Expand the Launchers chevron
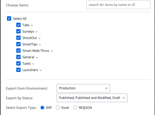Image resolution: width=155 pixels, height=115 pixels. 40,70
